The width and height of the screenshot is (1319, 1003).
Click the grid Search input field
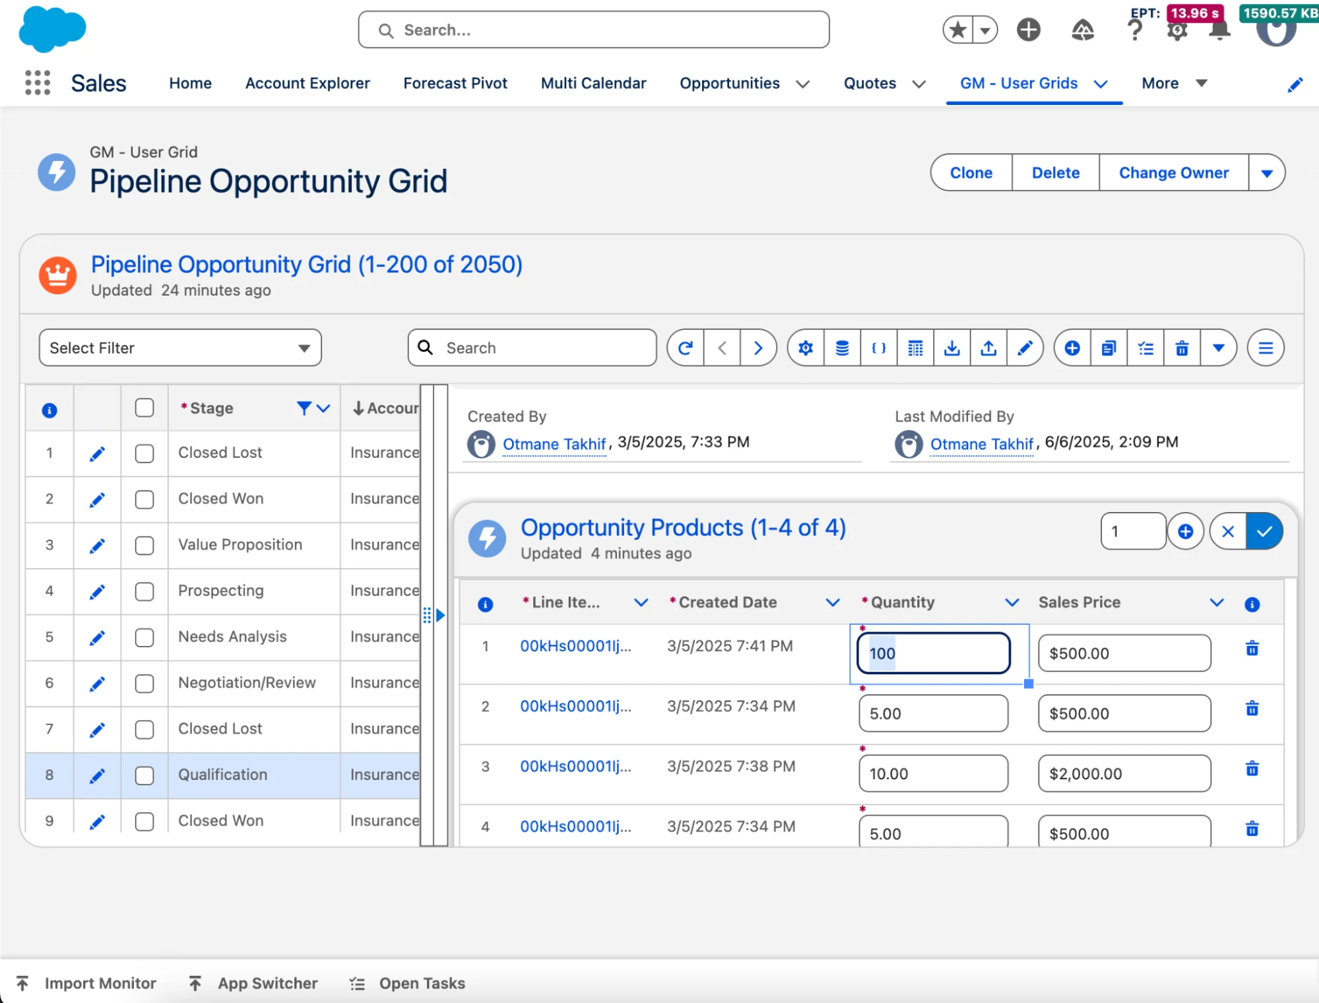pos(532,348)
